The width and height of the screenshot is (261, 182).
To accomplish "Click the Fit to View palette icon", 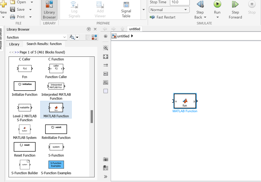I will coord(106,57).
